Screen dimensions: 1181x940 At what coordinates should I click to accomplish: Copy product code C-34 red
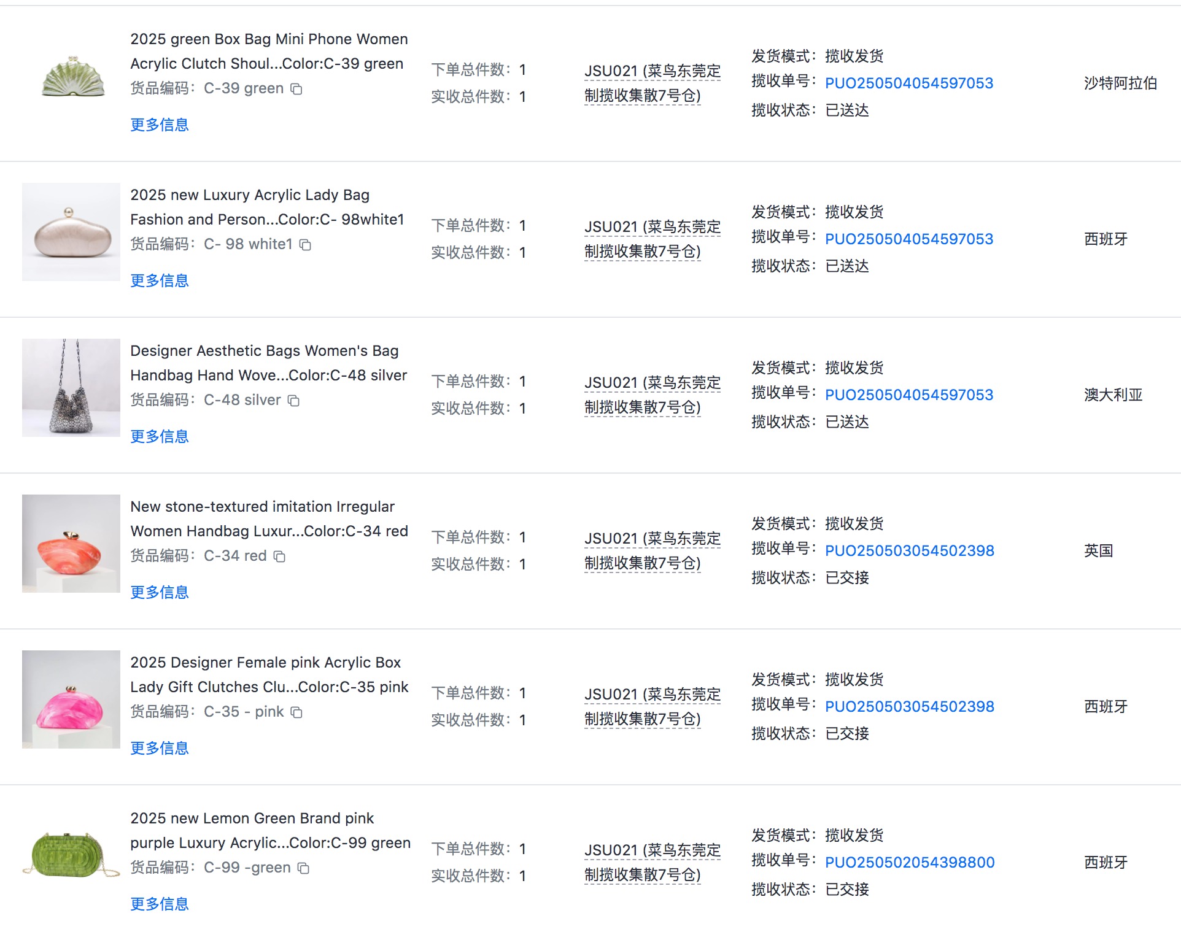point(279,557)
